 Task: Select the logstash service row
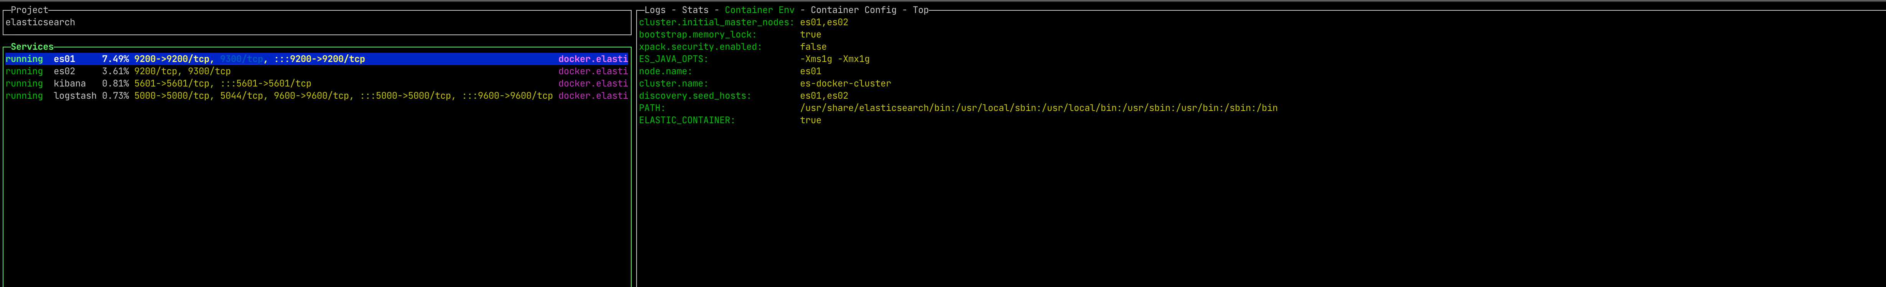(x=316, y=96)
